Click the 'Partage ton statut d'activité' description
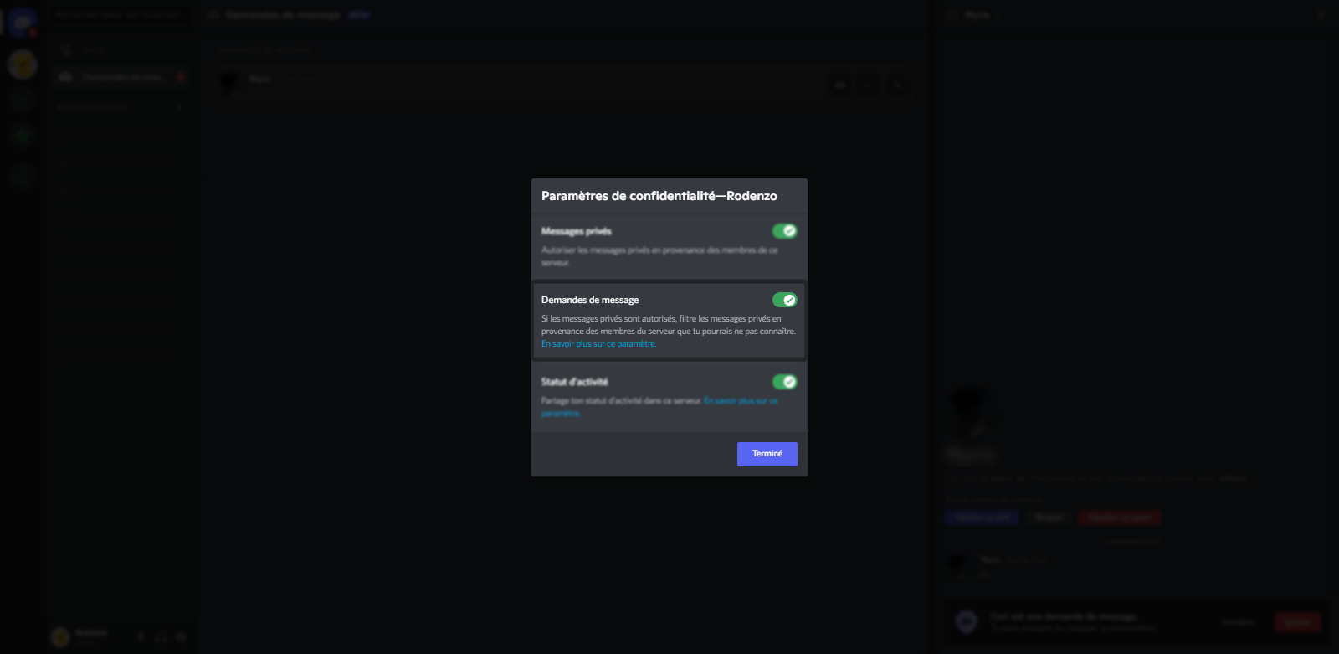 pyautogui.click(x=622, y=401)
